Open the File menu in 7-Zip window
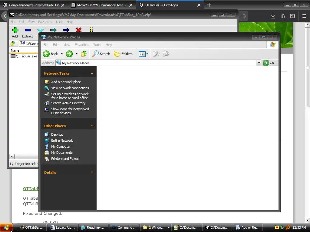Screen dimensions: 310x232 coord(13,22)
